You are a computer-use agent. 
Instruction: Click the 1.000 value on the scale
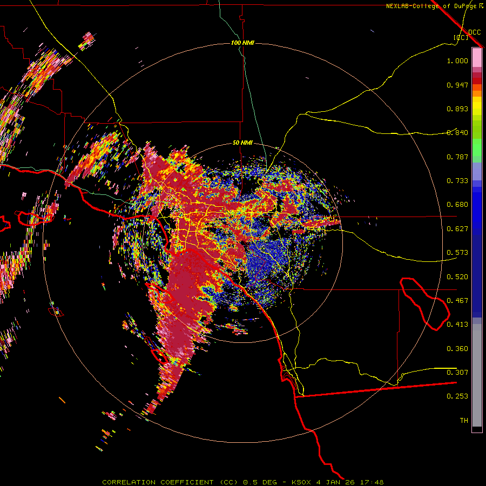coord(457,60)
